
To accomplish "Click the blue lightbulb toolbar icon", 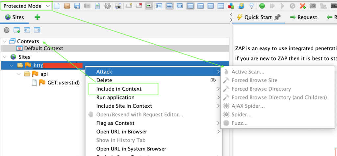I will coord(252,6).
